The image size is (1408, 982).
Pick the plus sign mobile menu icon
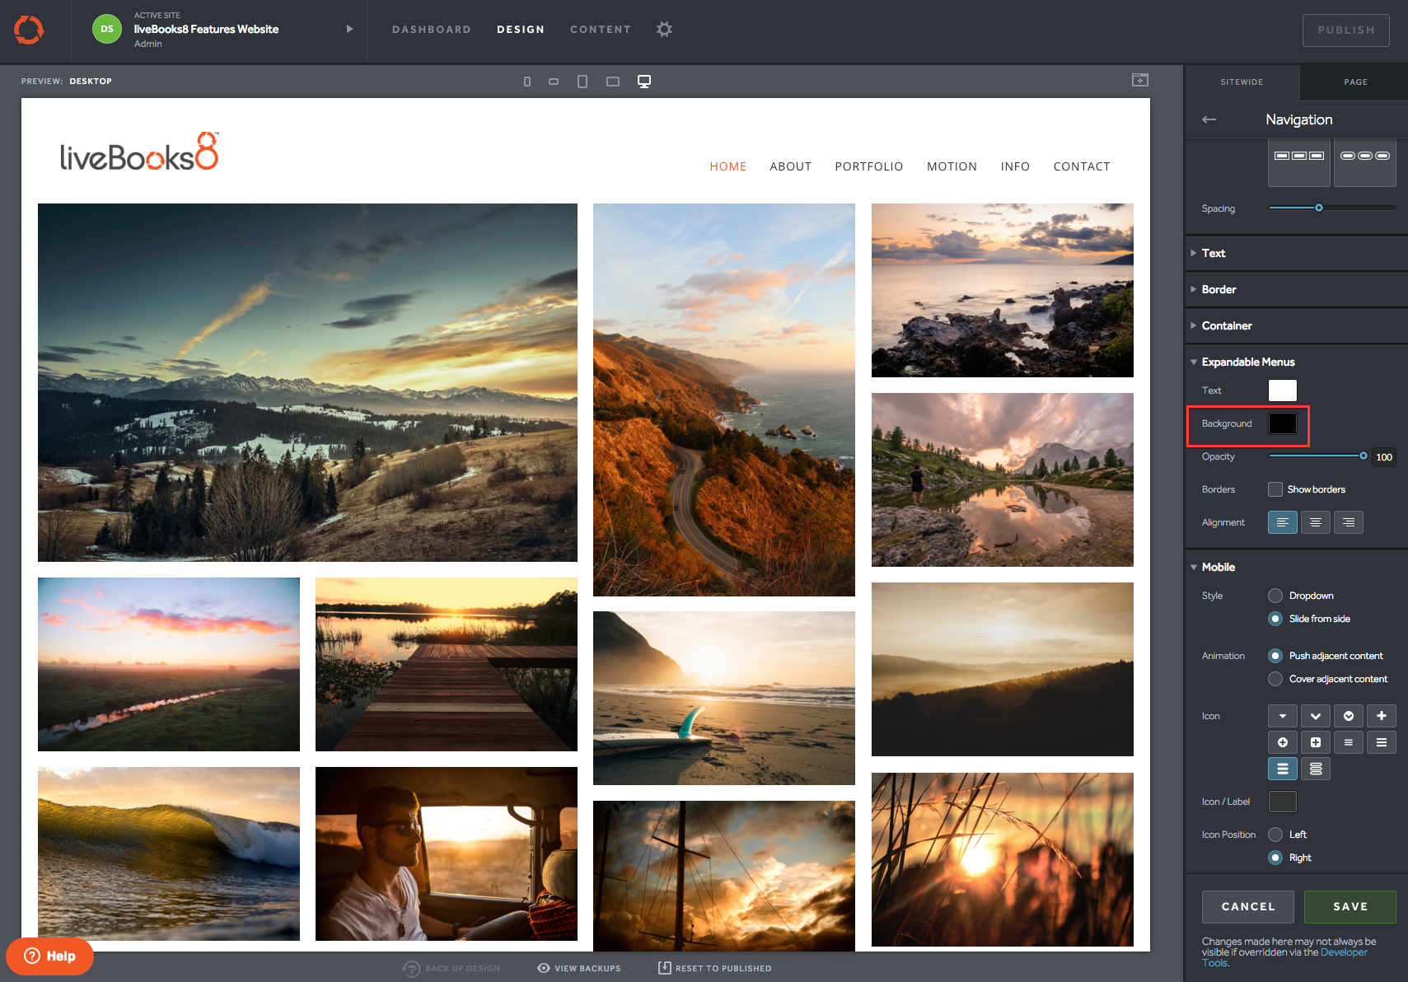1381,716
